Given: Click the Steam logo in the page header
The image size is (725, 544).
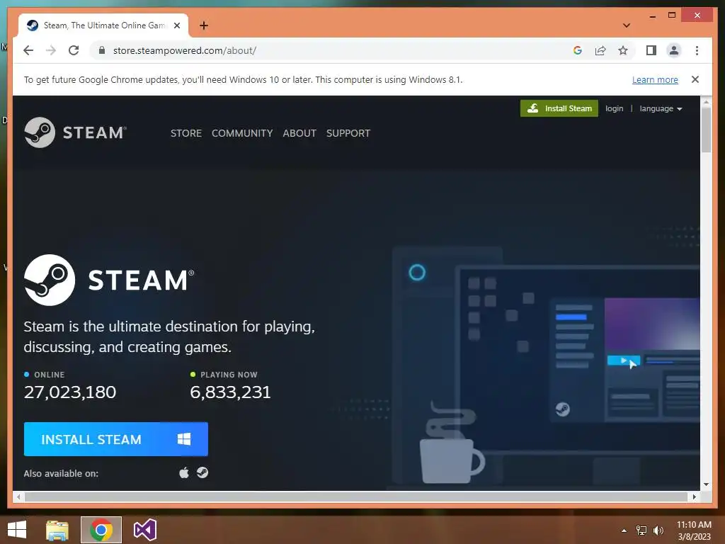Looking at the screenshot, I should click(x=75, y=132).
